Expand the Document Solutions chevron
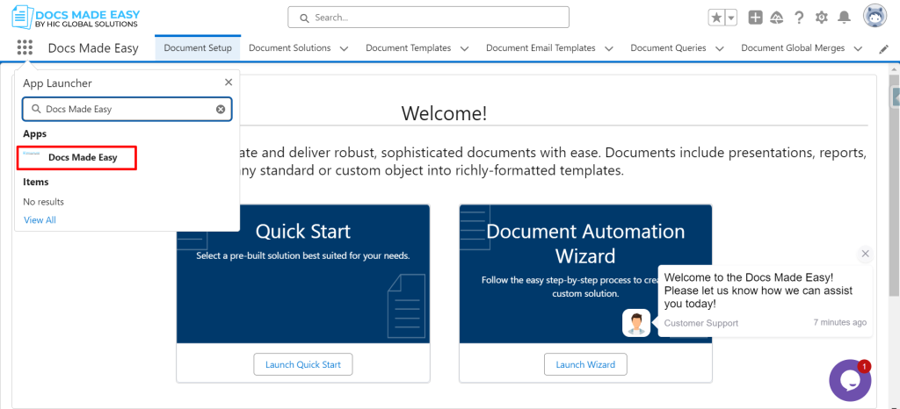The width and height of the screenshot is (900, 409). pos(344,48)
